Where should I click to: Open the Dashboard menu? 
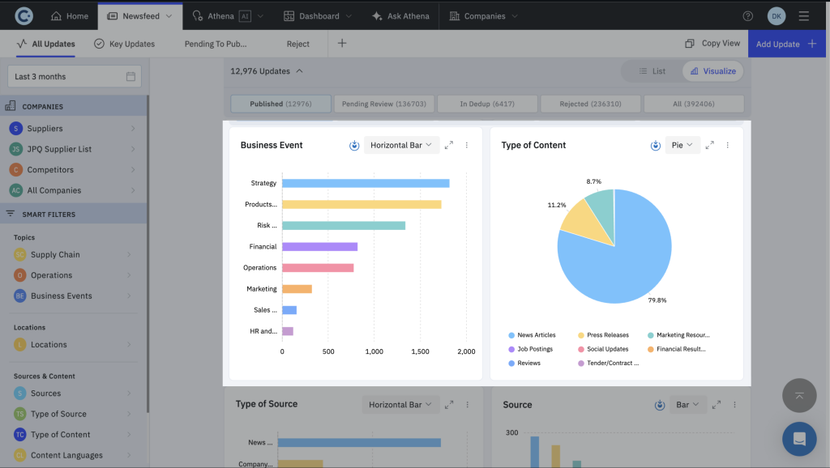pyautogui.click(x=317, y=15)
